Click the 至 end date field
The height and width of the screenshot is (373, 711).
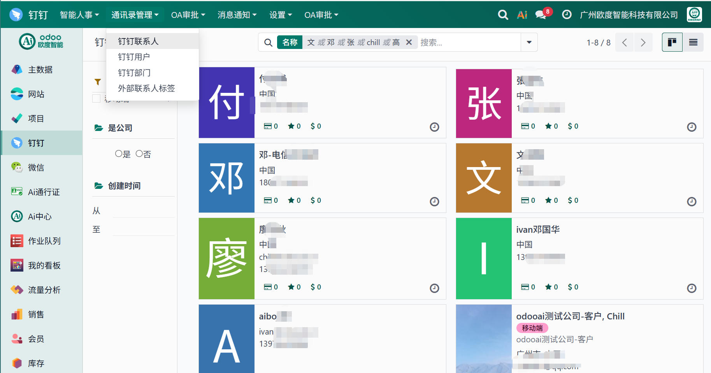(x=143, y=229)
